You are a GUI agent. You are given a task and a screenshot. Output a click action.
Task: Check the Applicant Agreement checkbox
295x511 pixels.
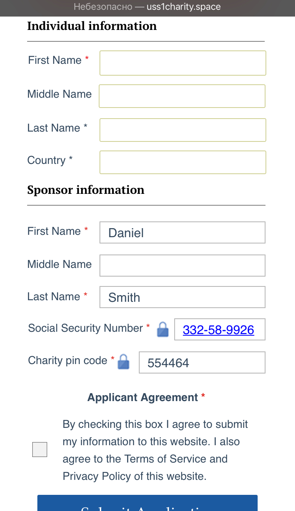tap(40, 450)
